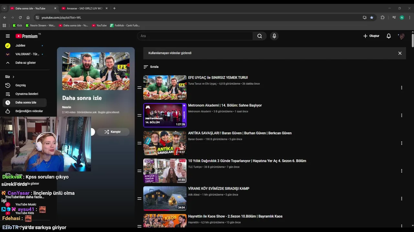Open the FotMob bookmark

[125, 25]
